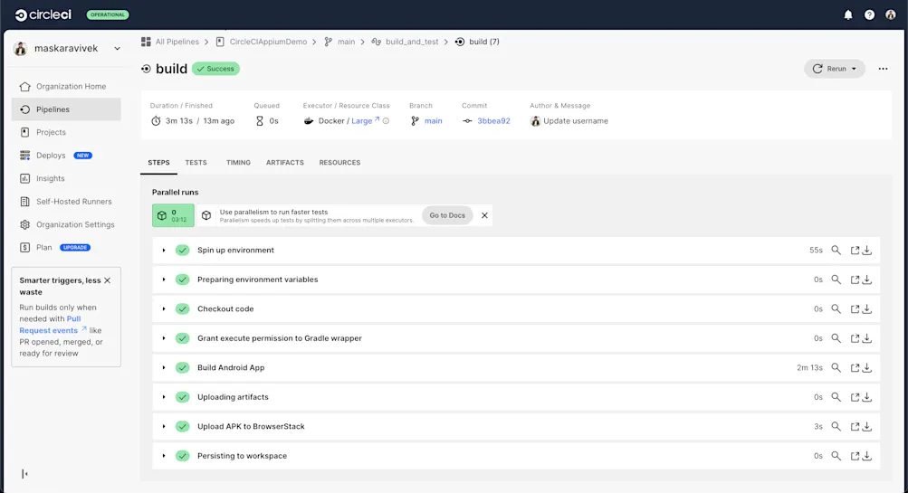Viewport: 908px width, 493px height.
Task: Download Build Android App log
Action: click(x=867, y=367)
